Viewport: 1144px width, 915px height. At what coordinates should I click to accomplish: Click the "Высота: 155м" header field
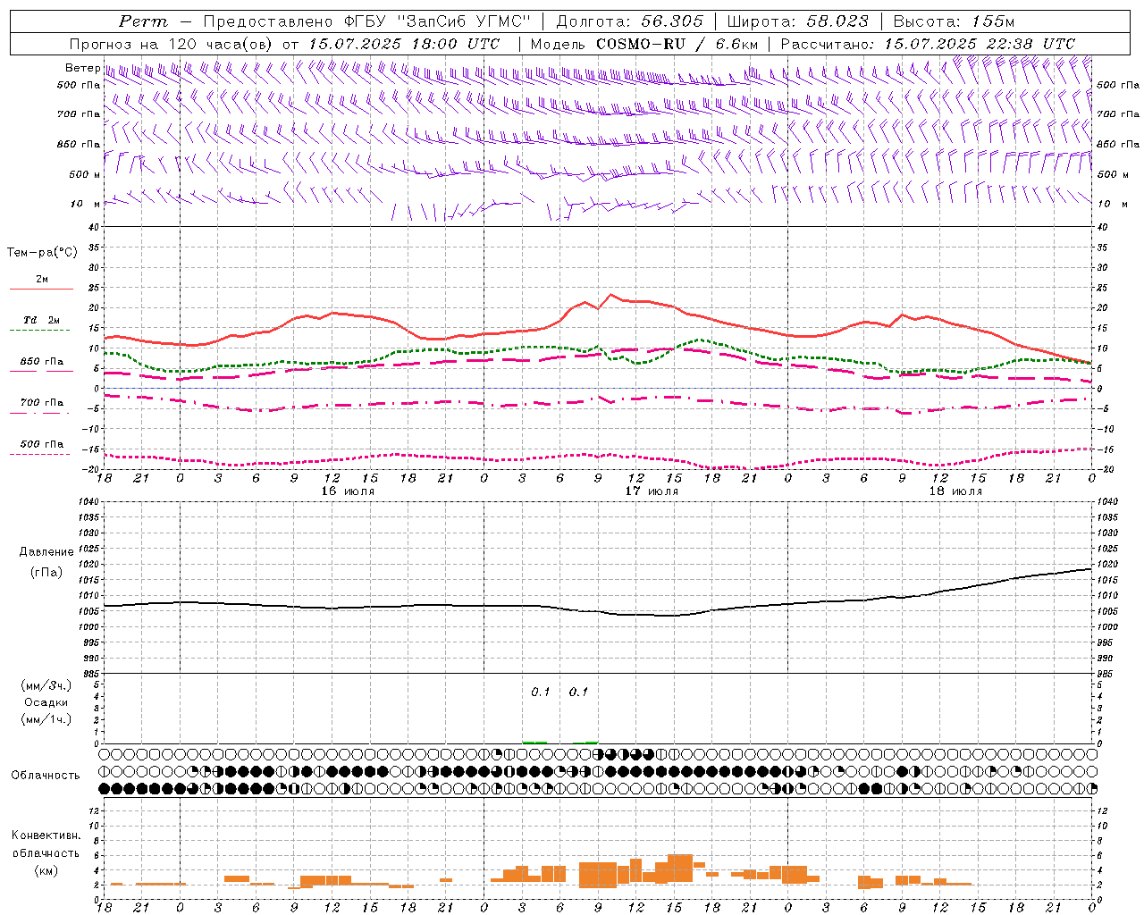954,21
